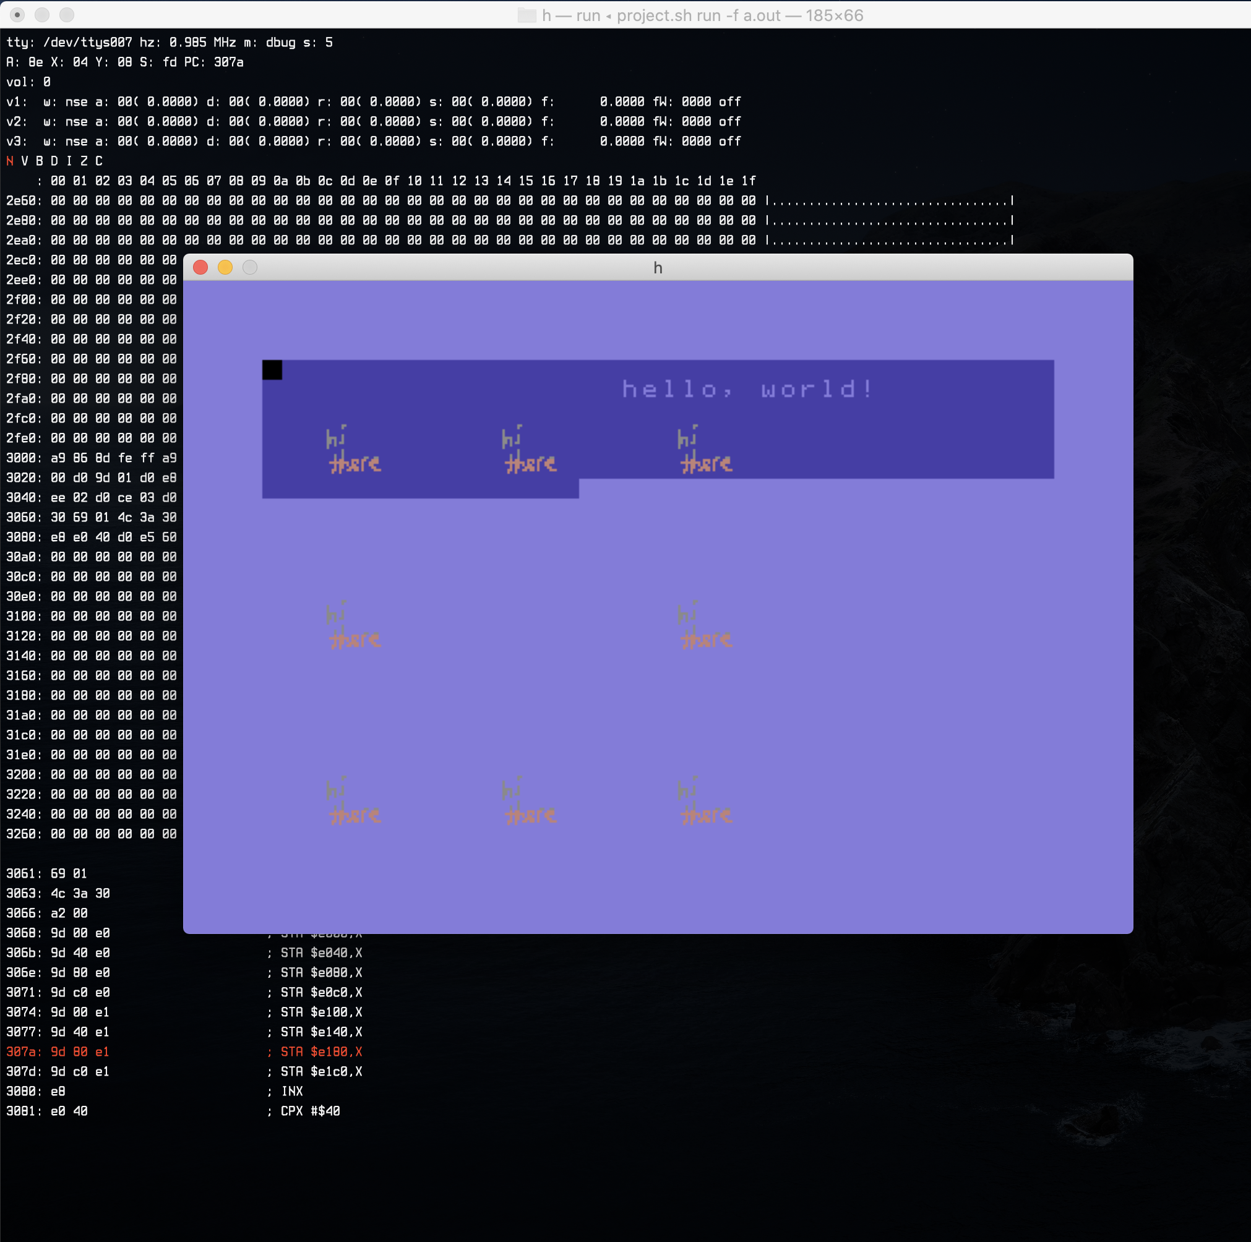Click the last 'hi there' sprite inside the dark banner
Image resolution: width=1251 pixels, height=1242 pixels.
(x=705, y=450)
